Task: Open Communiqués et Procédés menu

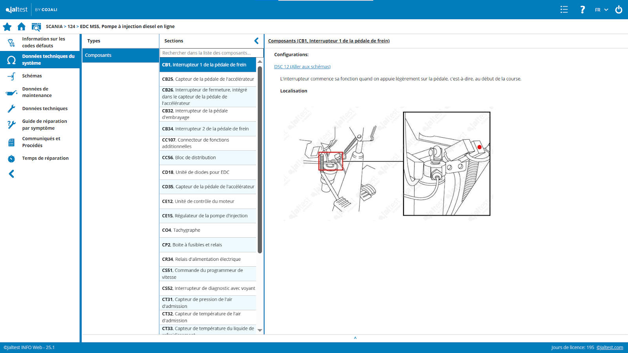Action: 41,142
